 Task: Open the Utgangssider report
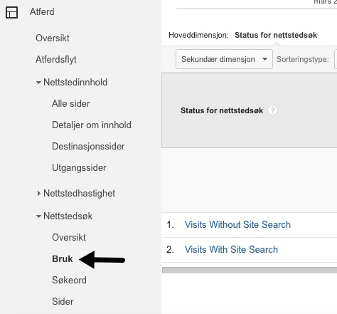pos(79,168)
